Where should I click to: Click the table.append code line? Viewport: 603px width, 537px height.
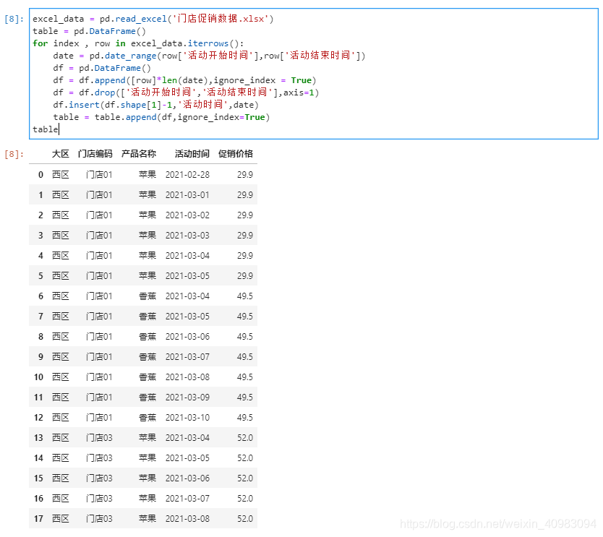point(161,117)
